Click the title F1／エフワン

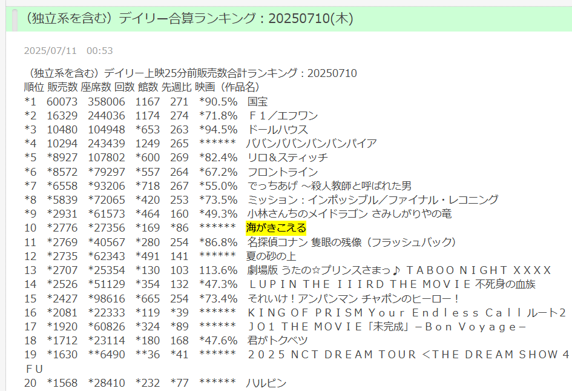pos(283,116)
